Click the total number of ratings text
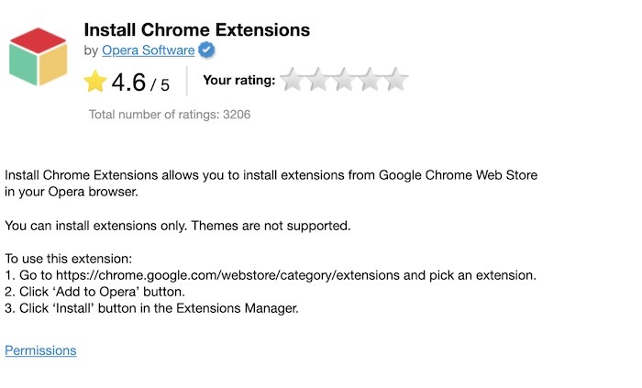Viewport: 642px width, 388px height. [x=170, y=115]
